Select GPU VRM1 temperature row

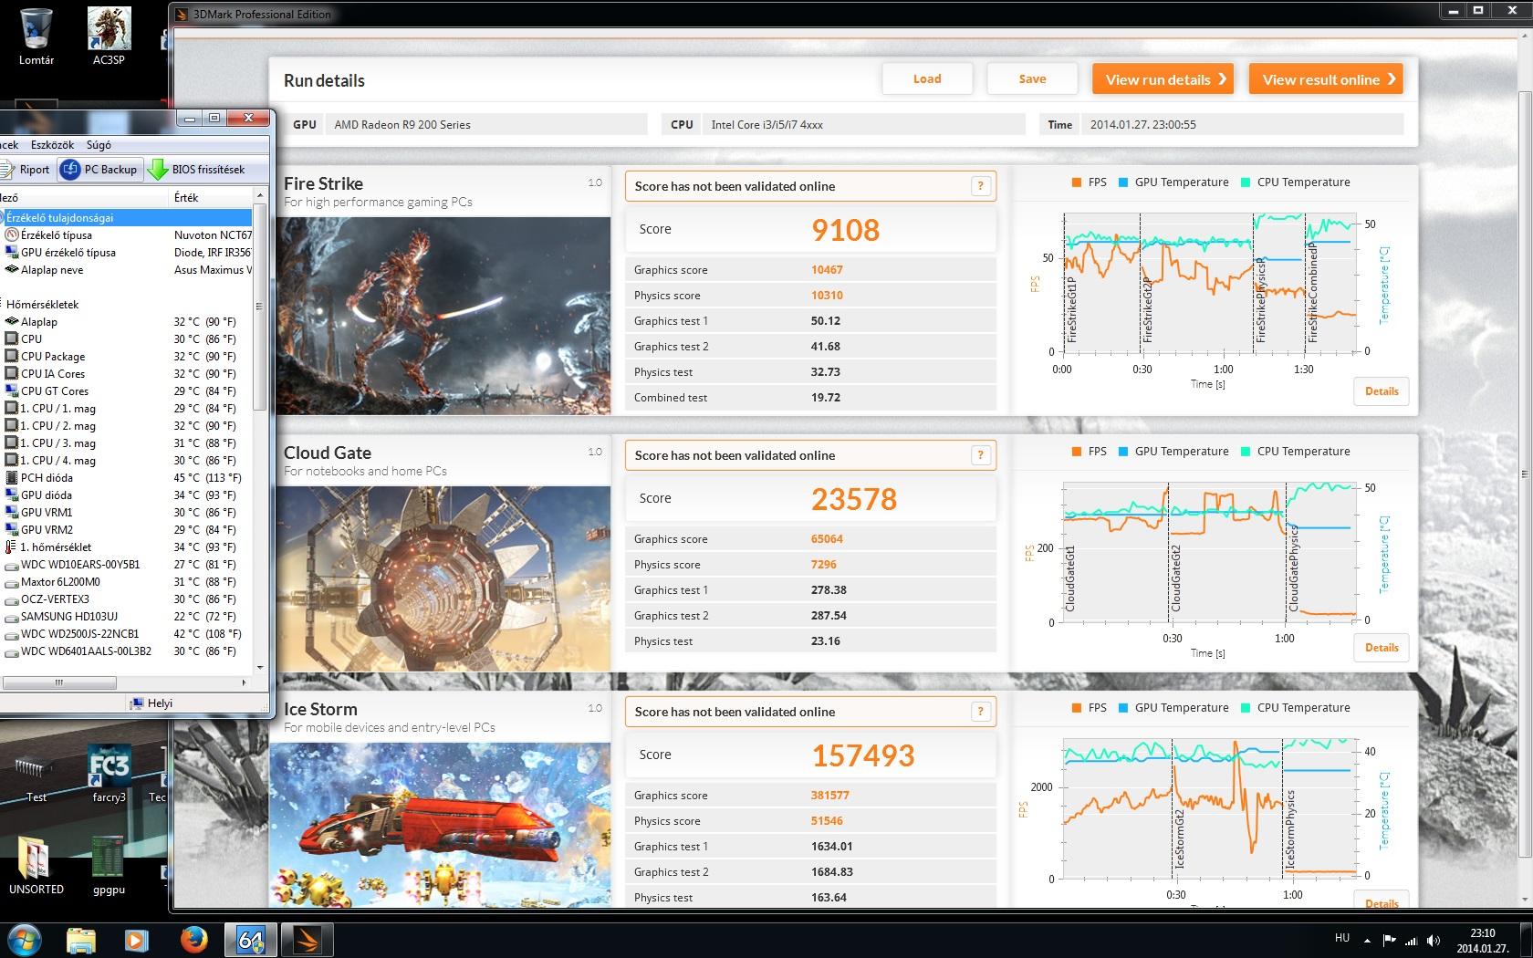click(126, 513)
